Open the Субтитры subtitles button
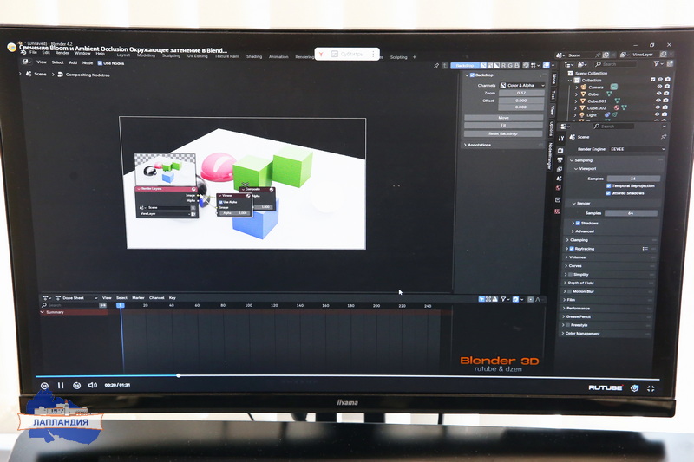This screenshot has height=462, width=694. click(348, 54)
